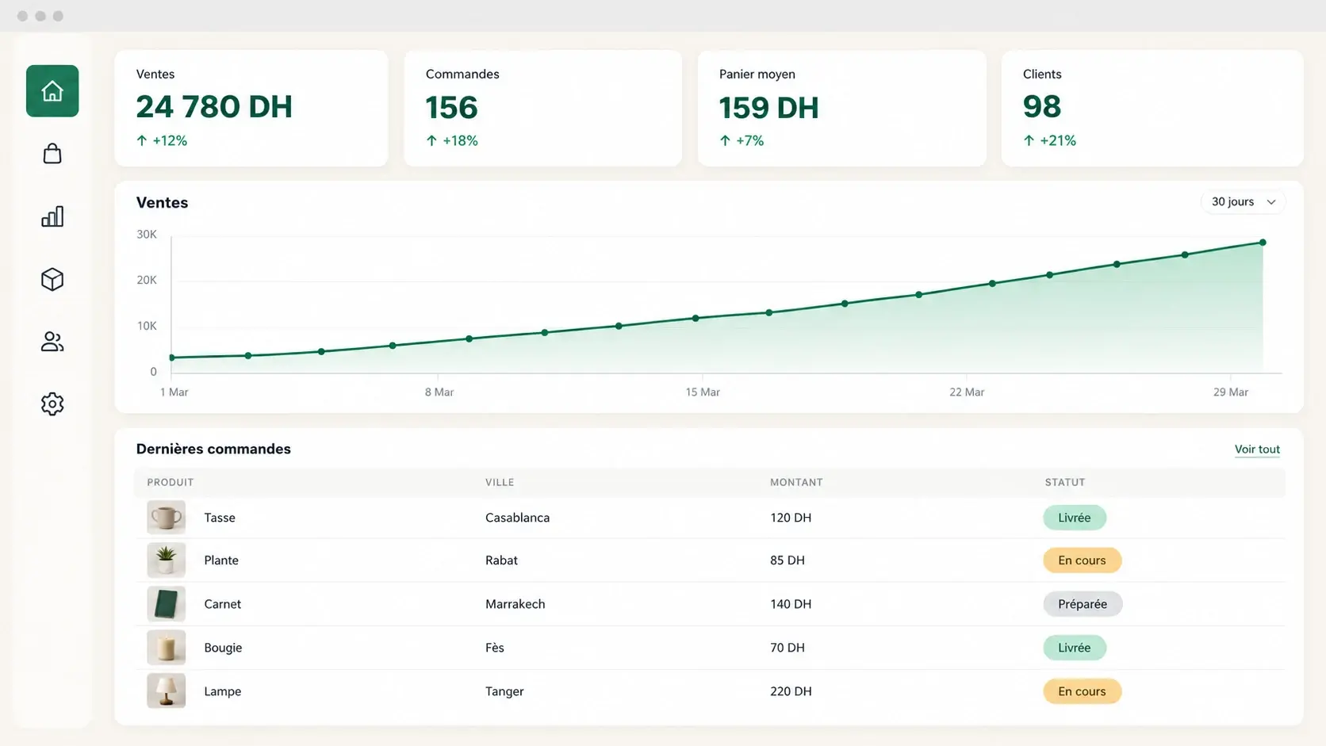Screen dimensions: 1326x746
Task: Click the 85 DH amount cell
Action: coord(788,560)
